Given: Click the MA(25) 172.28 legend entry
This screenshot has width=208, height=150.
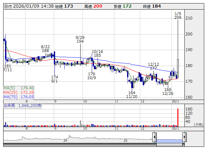Looking at the screenshot, I should [x=18, y=92].
